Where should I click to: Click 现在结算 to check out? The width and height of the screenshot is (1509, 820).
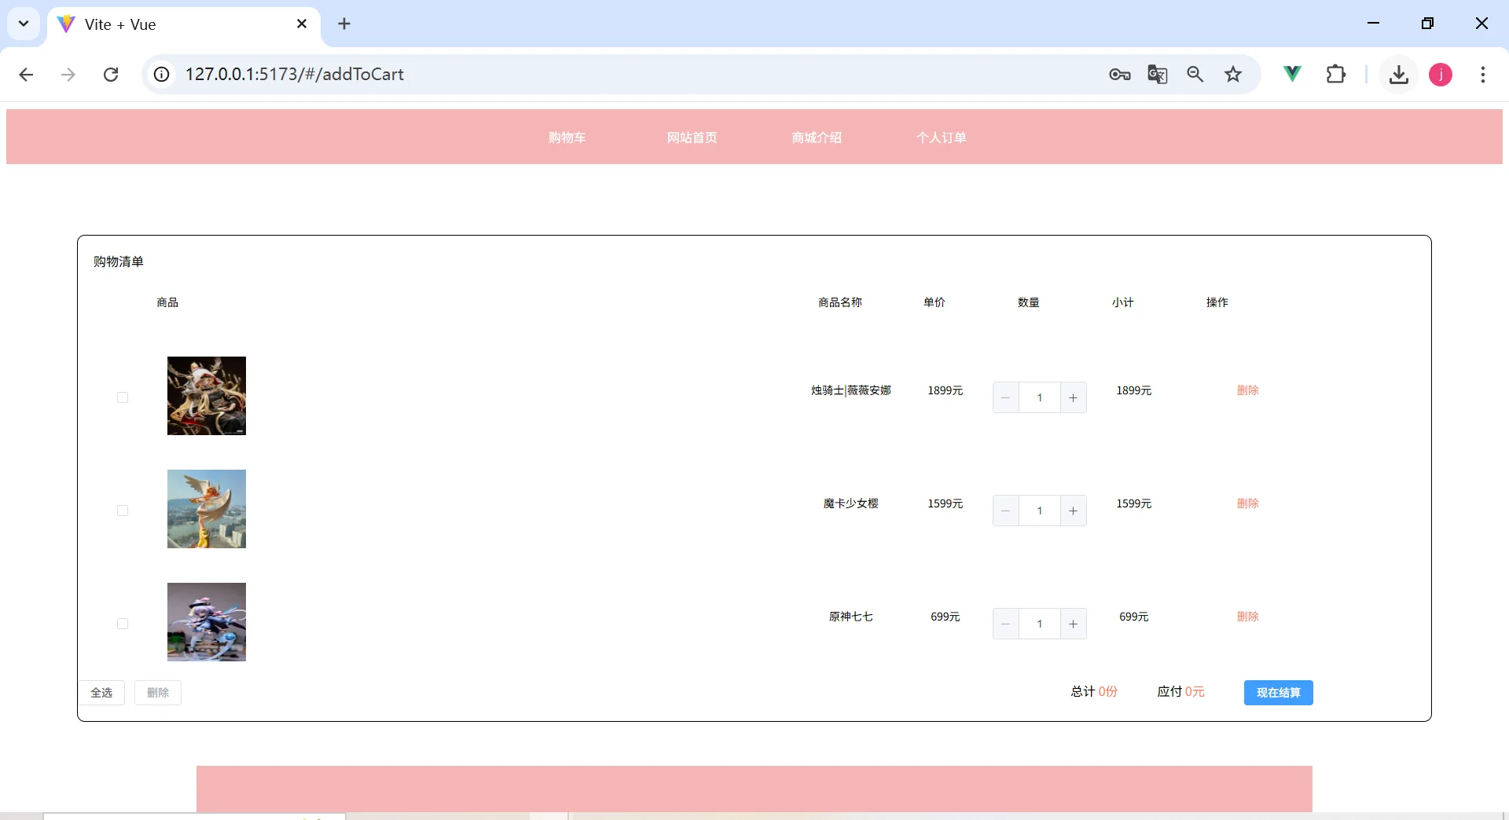[1279, 693]
